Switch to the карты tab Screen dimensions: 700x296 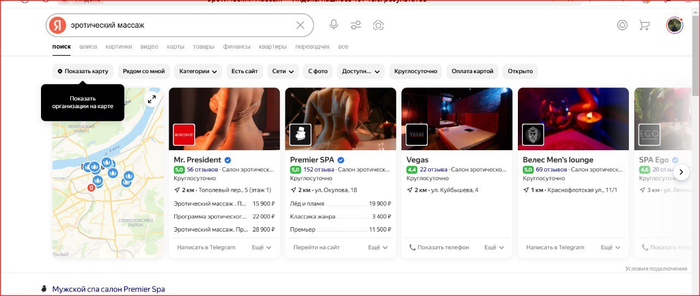(x=176, y=46)
